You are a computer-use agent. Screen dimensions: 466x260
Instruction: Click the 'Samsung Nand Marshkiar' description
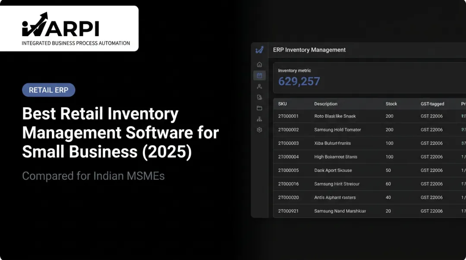pyautogui.click(x=340, y=211)
